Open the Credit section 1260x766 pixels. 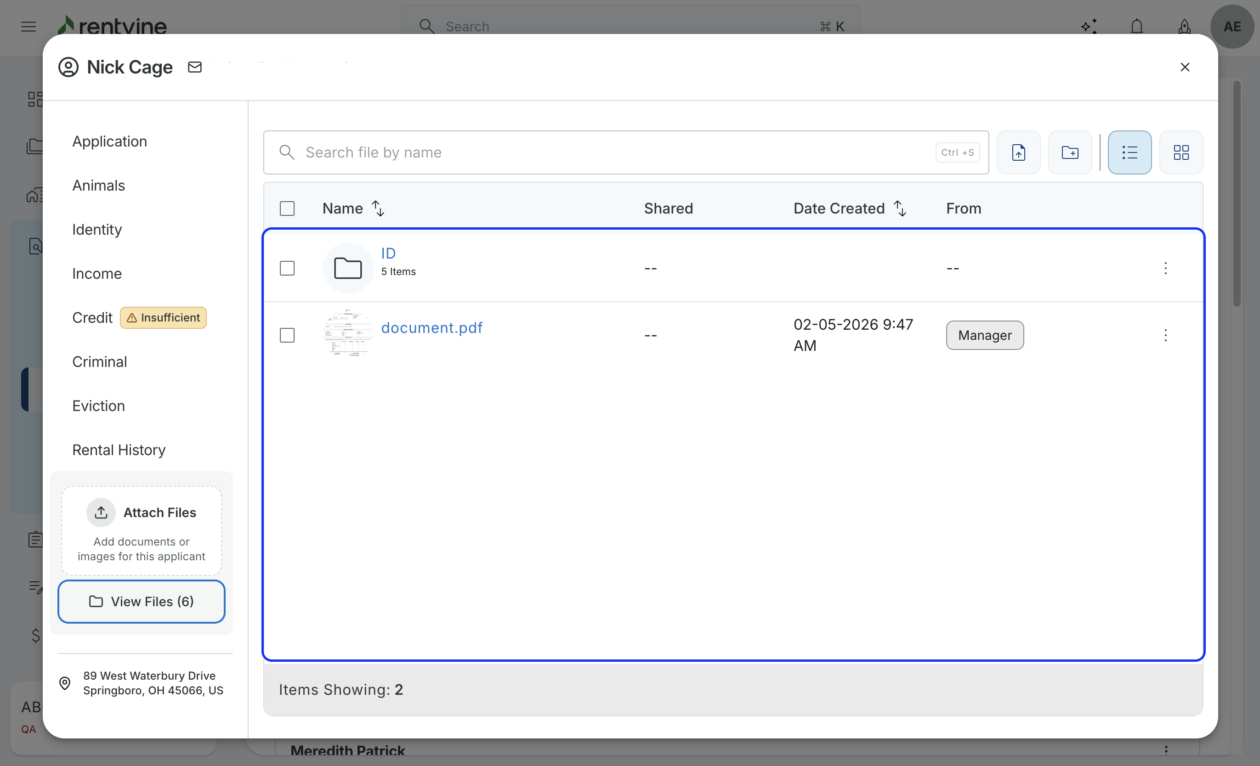click(x=92, y=318)
